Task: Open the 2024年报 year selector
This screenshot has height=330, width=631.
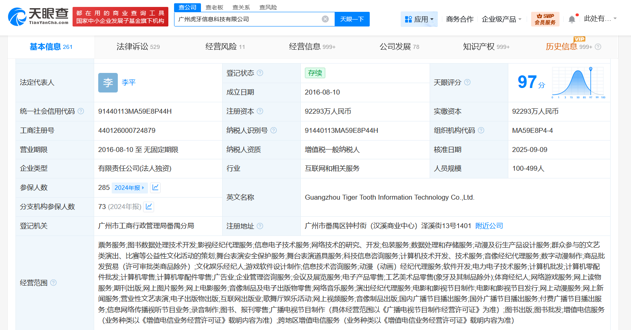Action: (130, 187)
